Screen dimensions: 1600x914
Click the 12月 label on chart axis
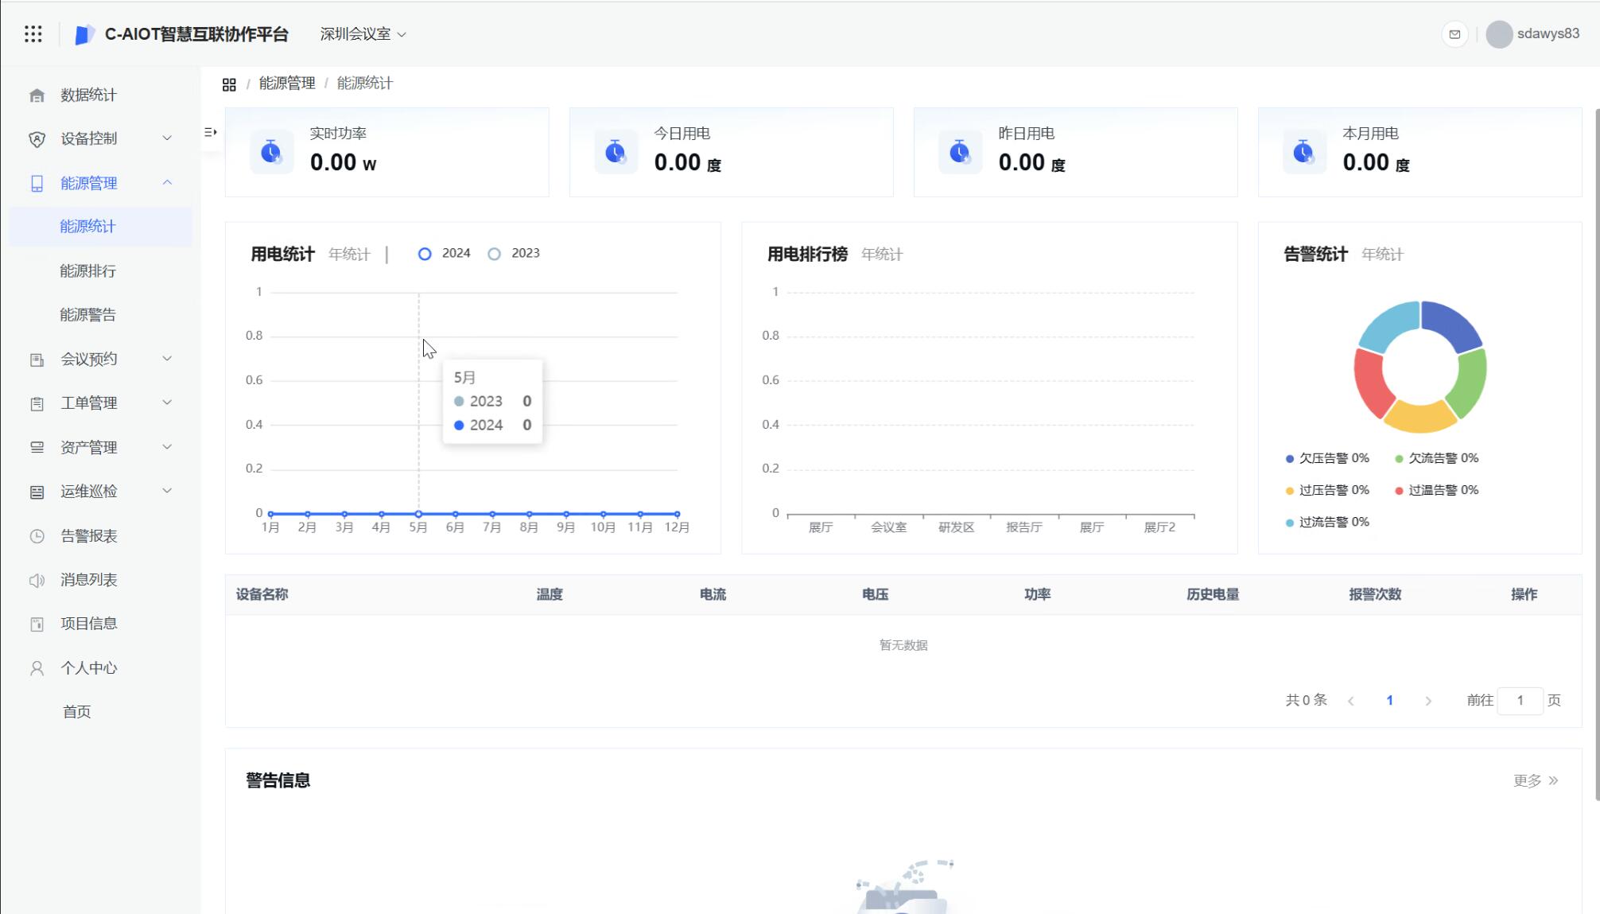point(677,527)
